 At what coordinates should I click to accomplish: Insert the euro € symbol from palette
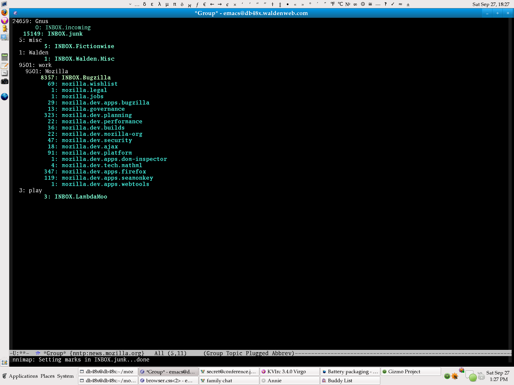[205, 4]
